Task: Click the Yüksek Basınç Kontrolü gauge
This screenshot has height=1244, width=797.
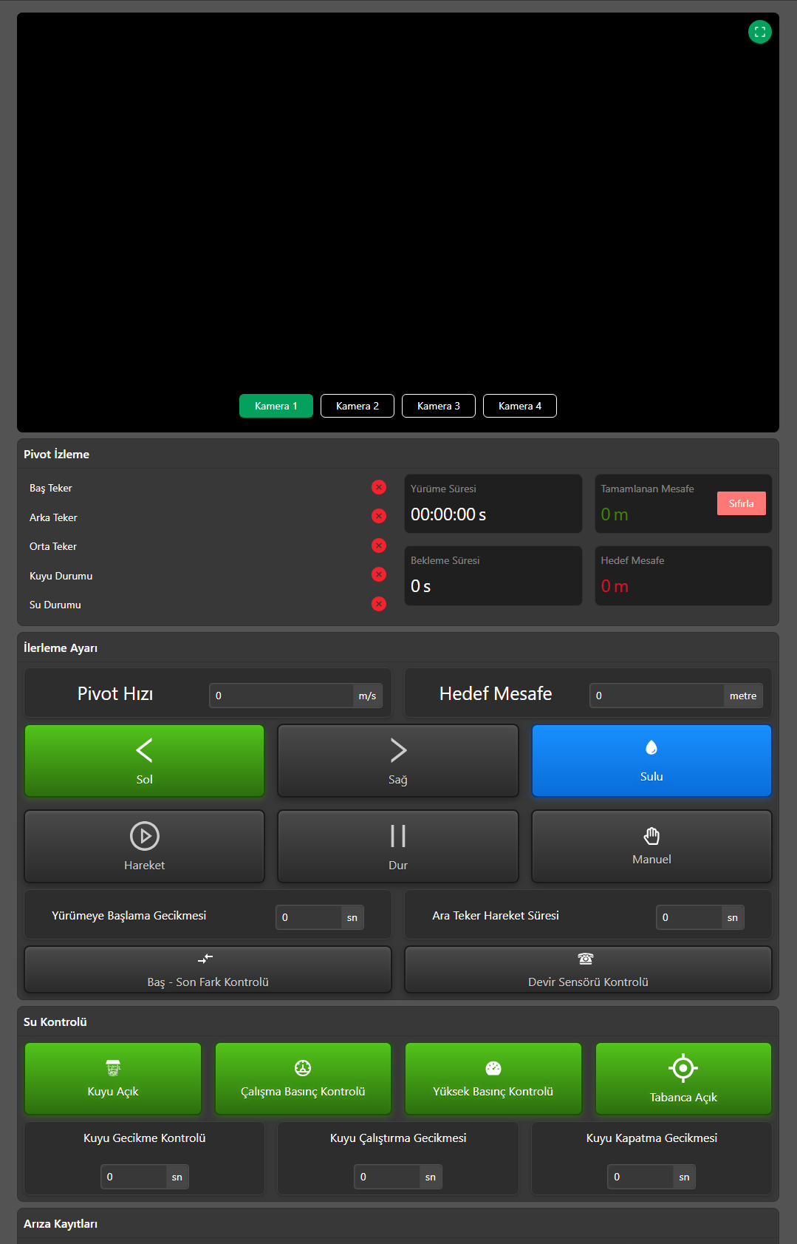Action: click(493, 1069)
